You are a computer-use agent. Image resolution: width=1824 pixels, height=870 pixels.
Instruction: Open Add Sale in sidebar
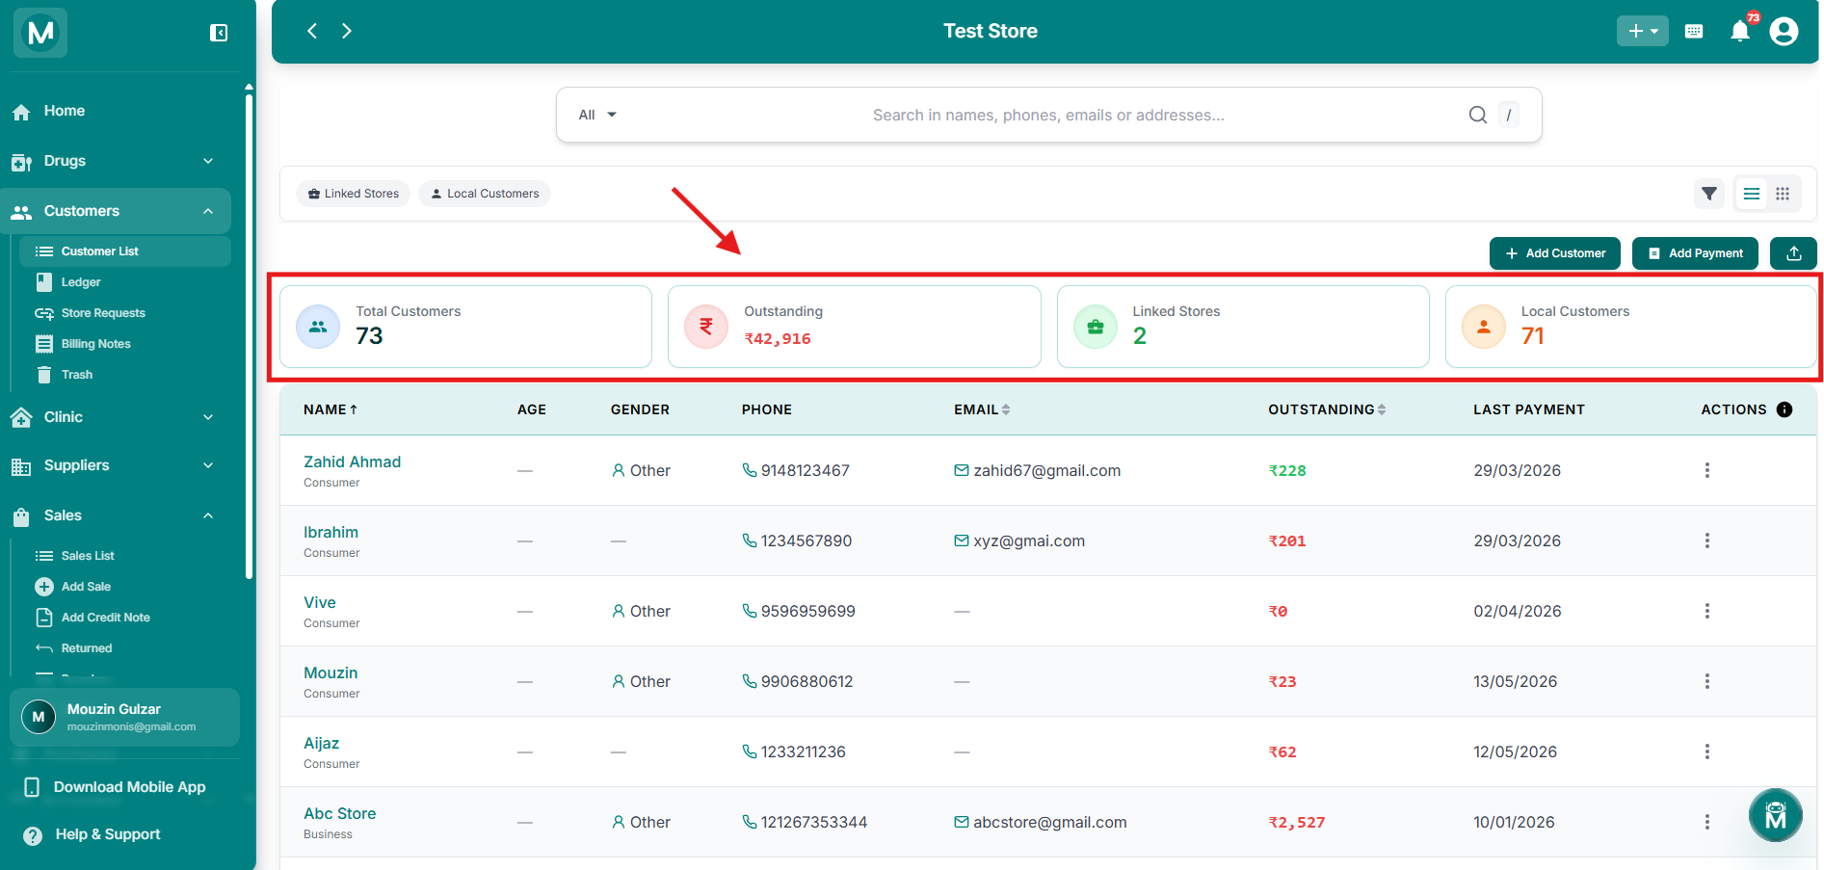pos(125,587)
